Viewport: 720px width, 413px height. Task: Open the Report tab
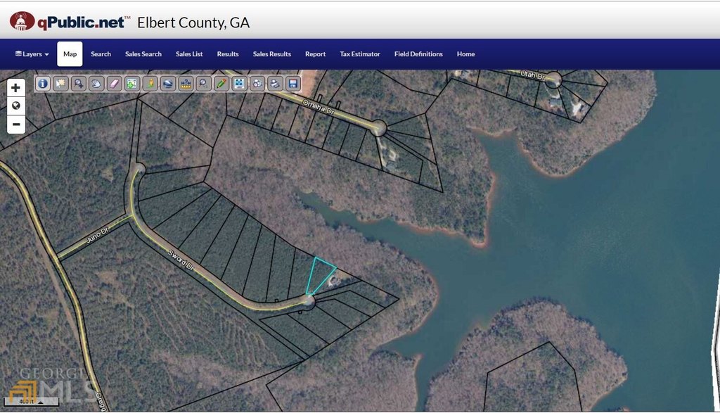pyautogui.click(x=316, y=54)
